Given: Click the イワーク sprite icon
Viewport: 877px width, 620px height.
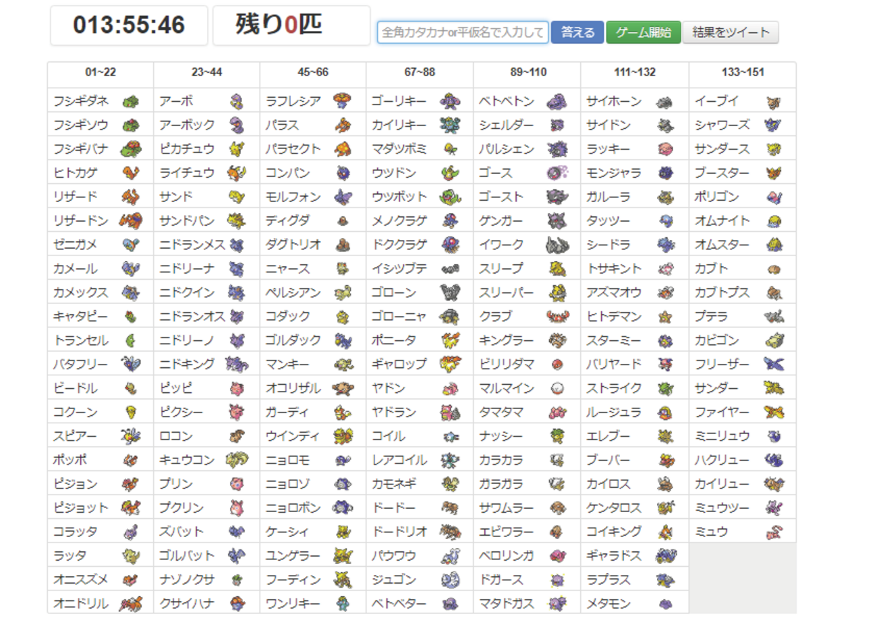Looking at the screenshot, I should [557, 245].
